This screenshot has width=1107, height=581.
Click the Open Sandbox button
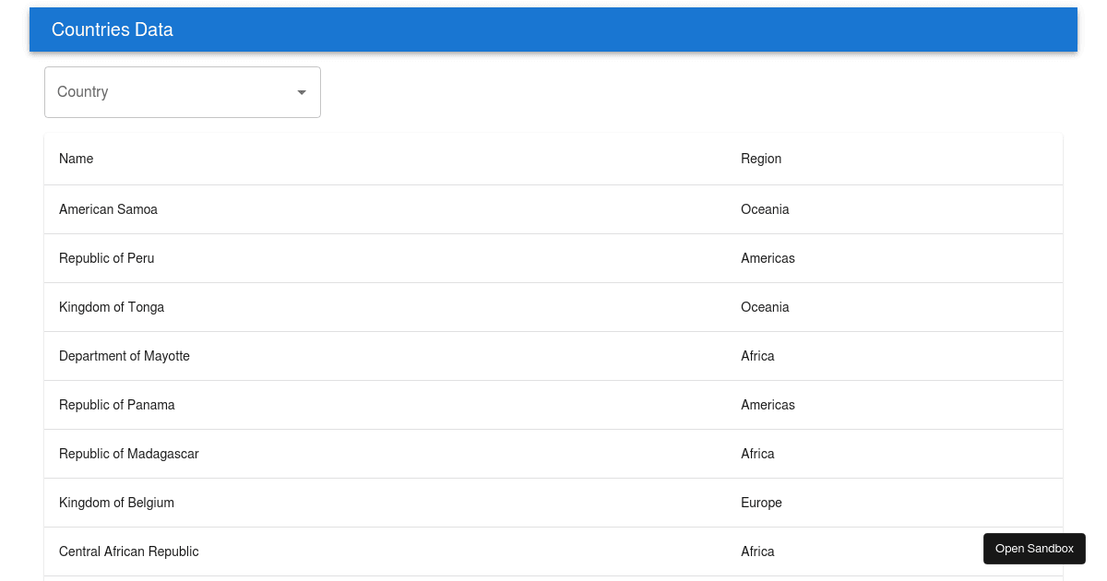tap(1034, 548)
